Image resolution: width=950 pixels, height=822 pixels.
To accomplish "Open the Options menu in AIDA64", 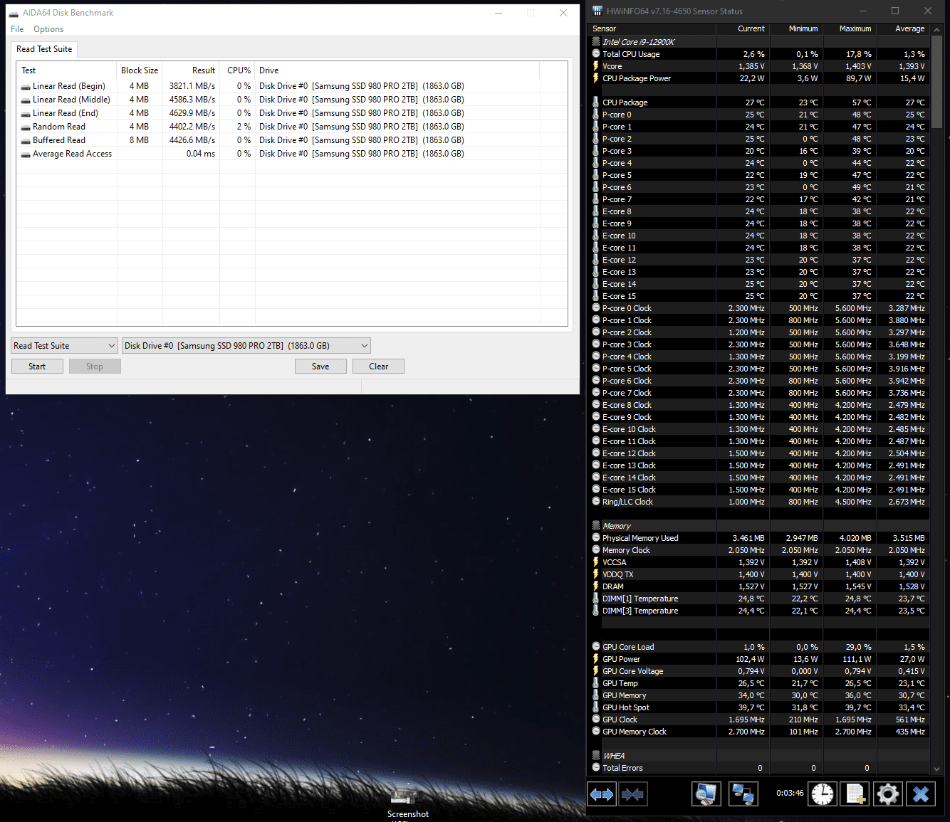I will click(48, 29).
